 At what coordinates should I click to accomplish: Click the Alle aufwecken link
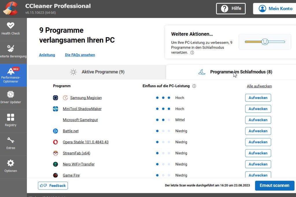[259, 86]
